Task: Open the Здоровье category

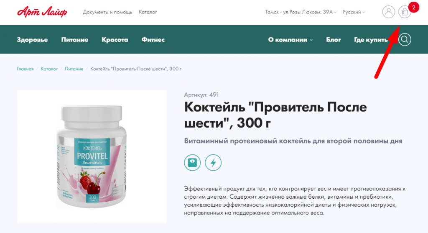Action: [32, 40]
